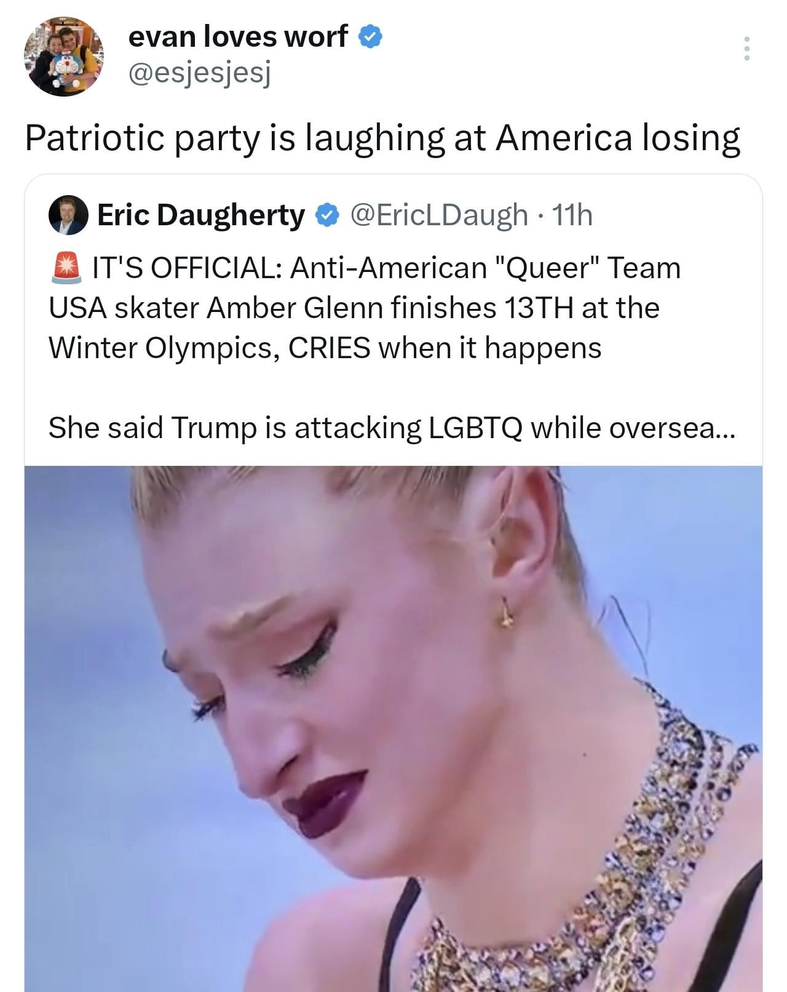
Task: Open the @EricLDaugh handle
Action: coord(439,215)
